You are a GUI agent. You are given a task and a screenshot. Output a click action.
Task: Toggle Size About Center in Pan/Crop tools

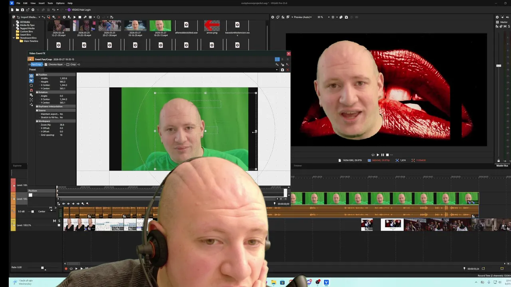32,100
